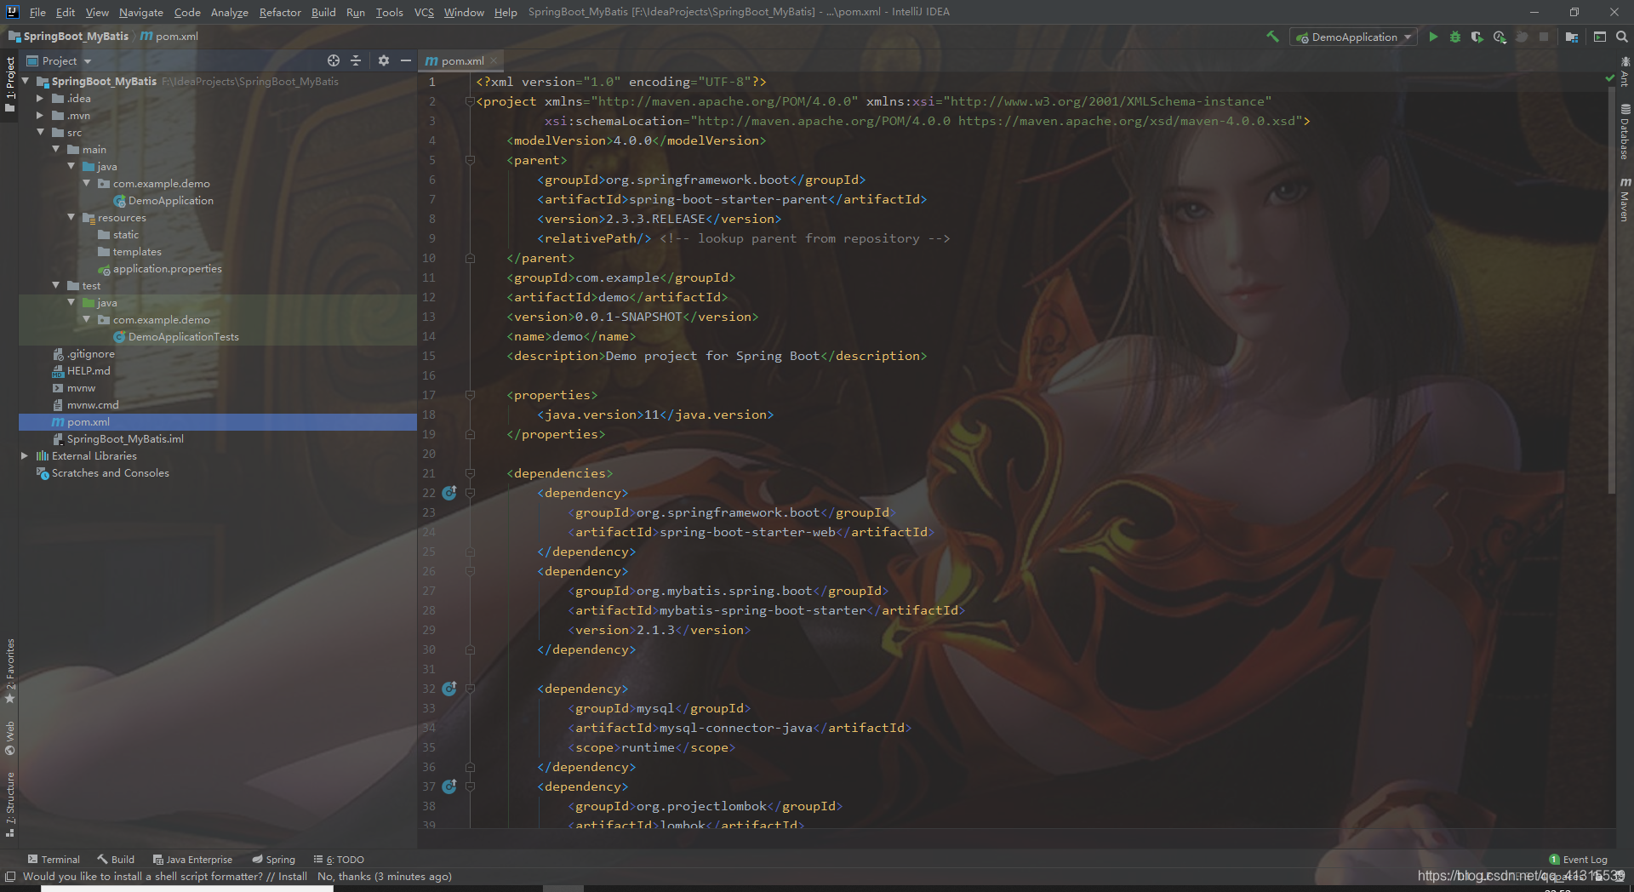Run DemoApplication with the green play icon
This screenshot has height=892, width=1634.
1433,37
